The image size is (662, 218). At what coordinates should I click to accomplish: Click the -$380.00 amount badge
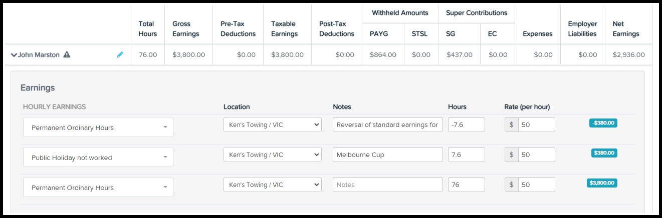[x=603, y=123]
